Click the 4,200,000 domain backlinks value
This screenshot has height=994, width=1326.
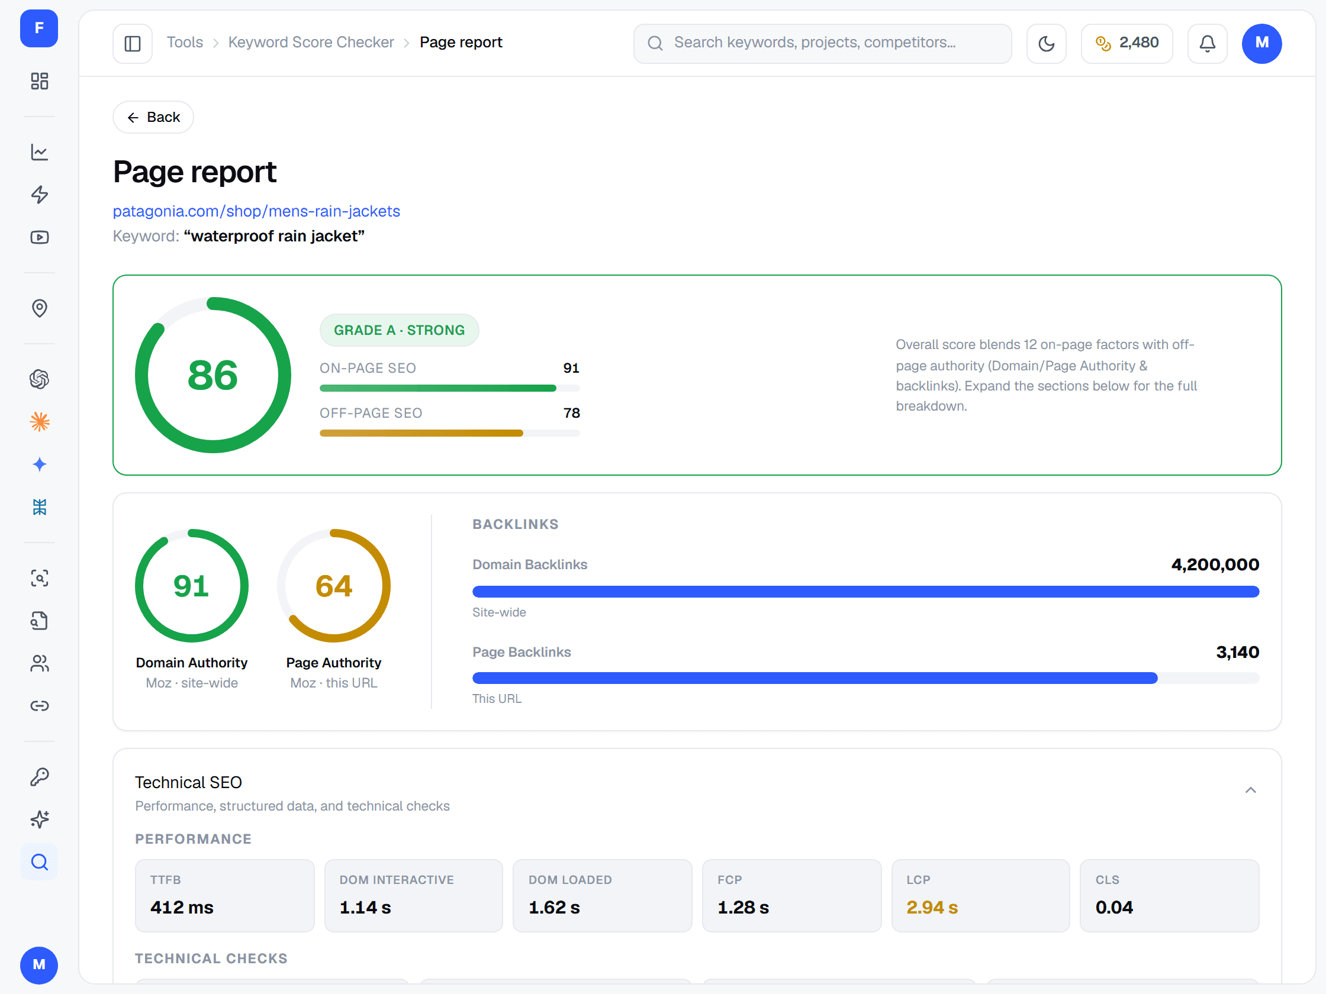pos(1215,564)
